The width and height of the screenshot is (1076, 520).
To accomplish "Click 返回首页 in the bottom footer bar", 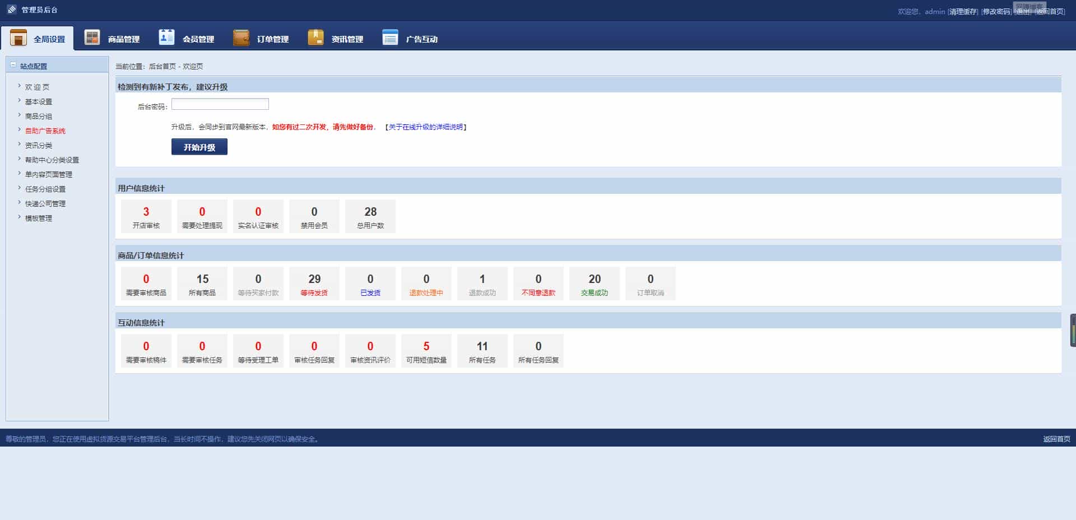I will click(x=1056, y=439).
